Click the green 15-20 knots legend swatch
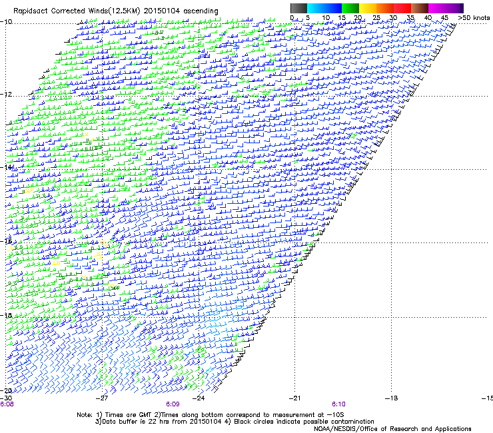This screenshot has width=493, height=433. click(350, 8)
